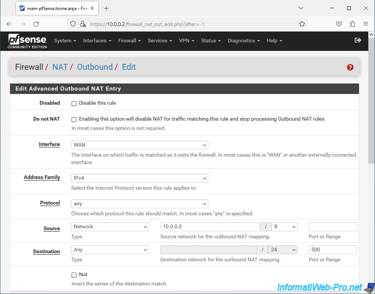The image size is (375, 294).
Task: Click the browser forward arrow
Action: pyautogui.click(x=23, y=24)
